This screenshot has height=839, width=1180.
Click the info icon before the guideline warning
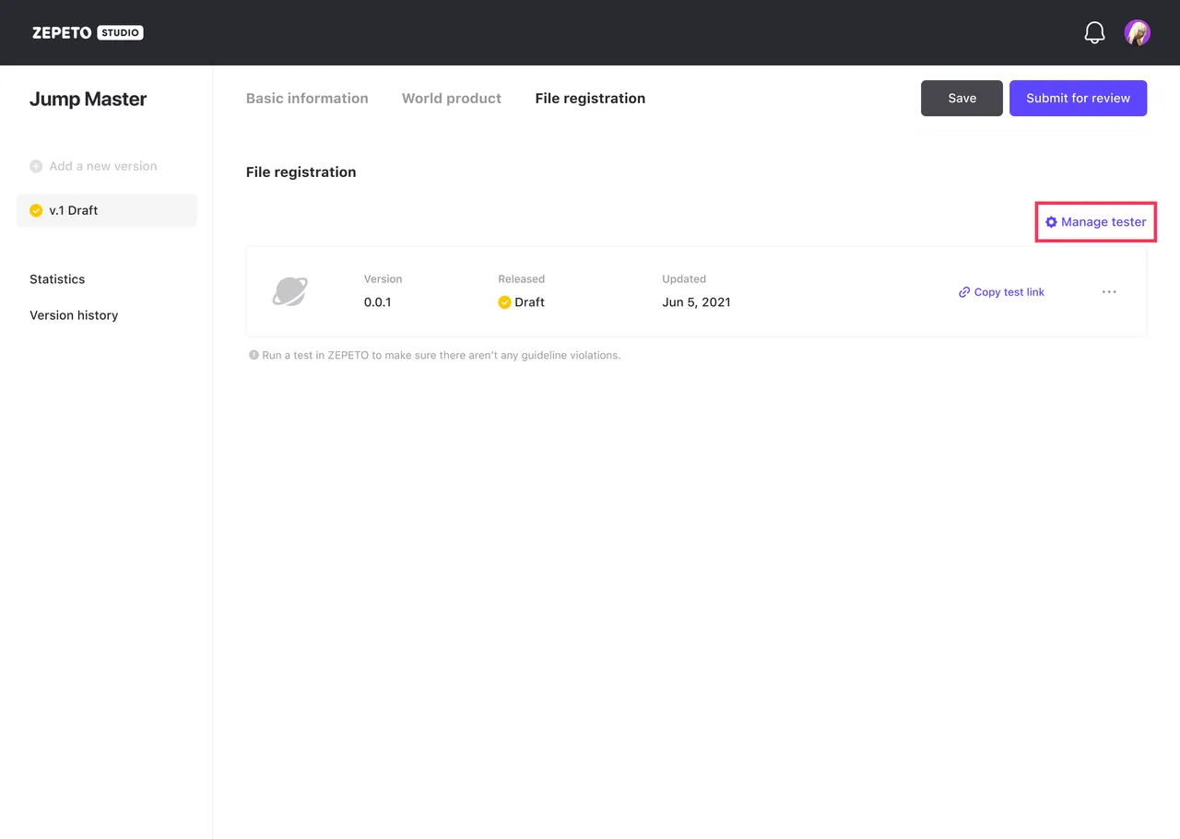(x=254, y=354)
